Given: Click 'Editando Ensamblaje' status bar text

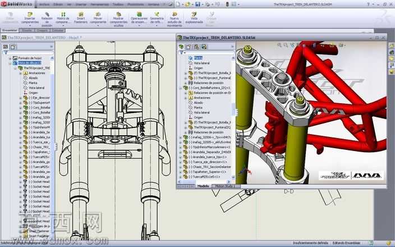Looking at the screenshot, I should (x=347, y=243).
